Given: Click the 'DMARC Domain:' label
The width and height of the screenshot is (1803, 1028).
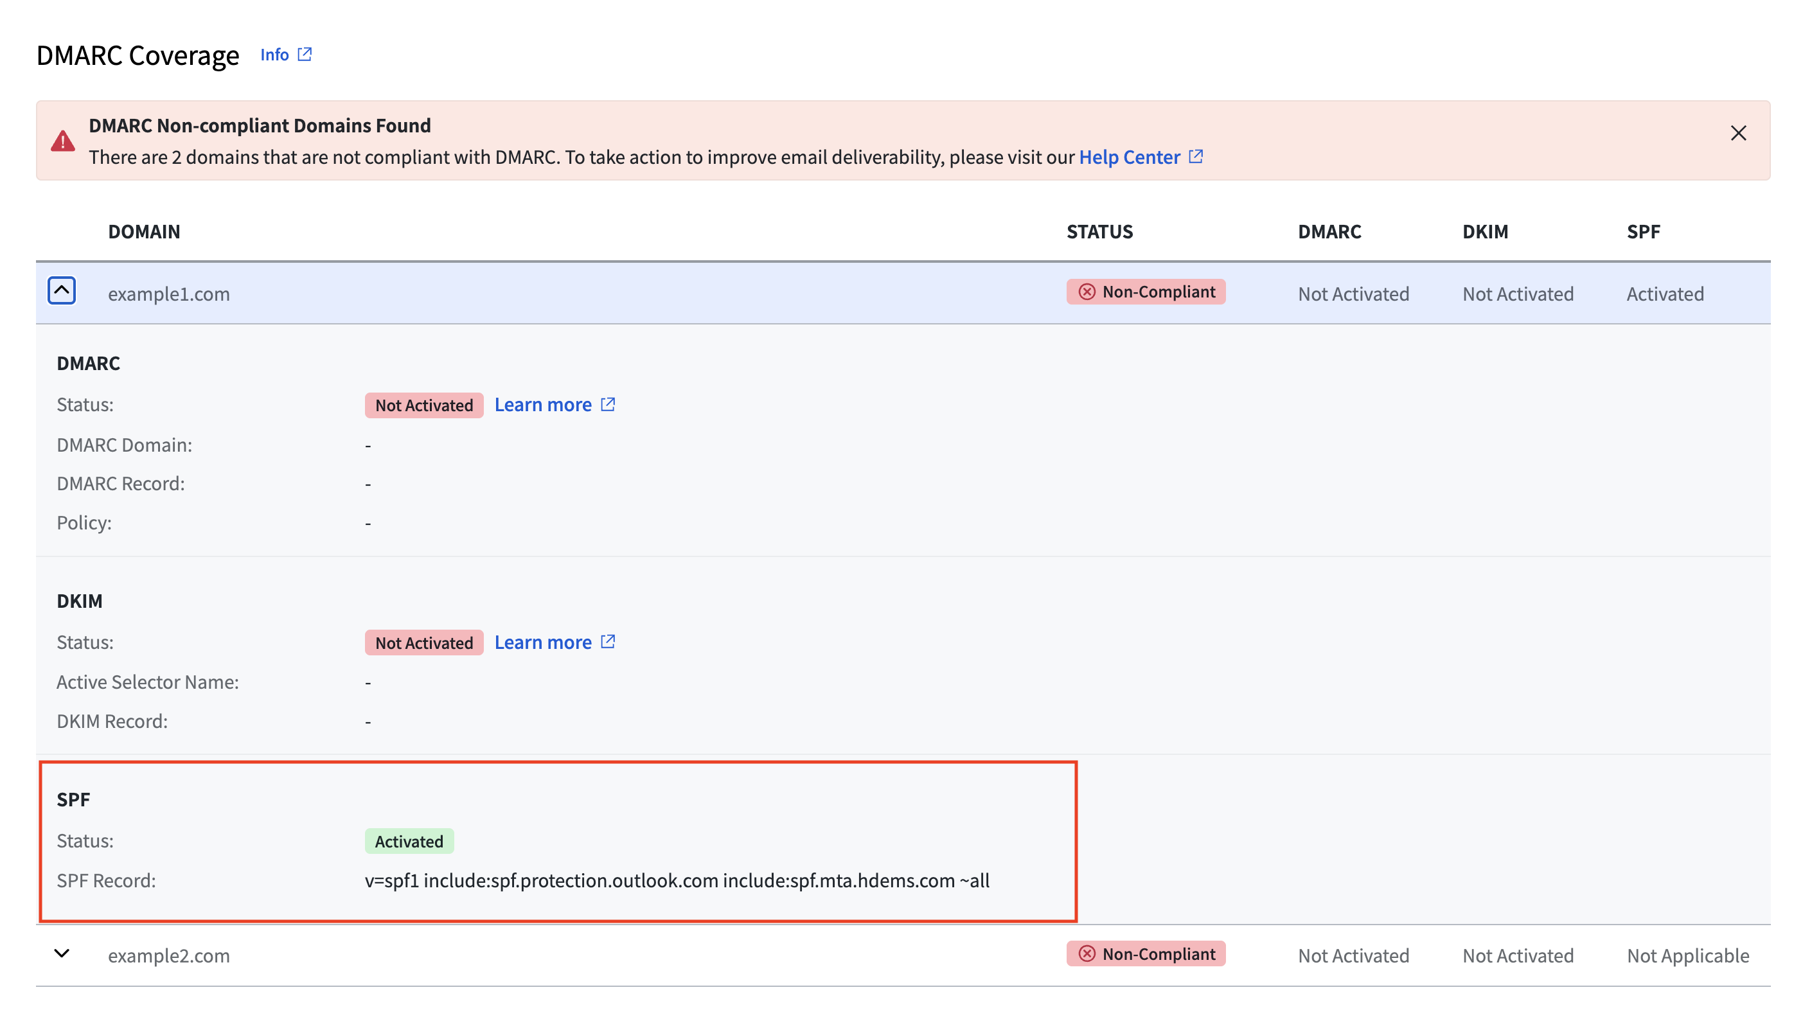Looking at the screenshot, I should pos(124,445).
